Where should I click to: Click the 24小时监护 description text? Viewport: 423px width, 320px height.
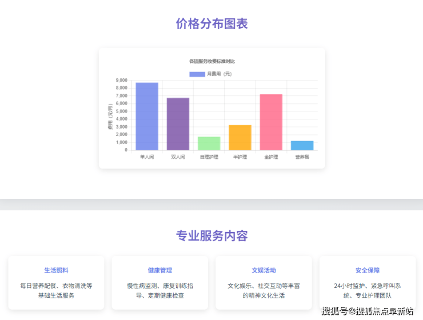click(x=368, y=285)
